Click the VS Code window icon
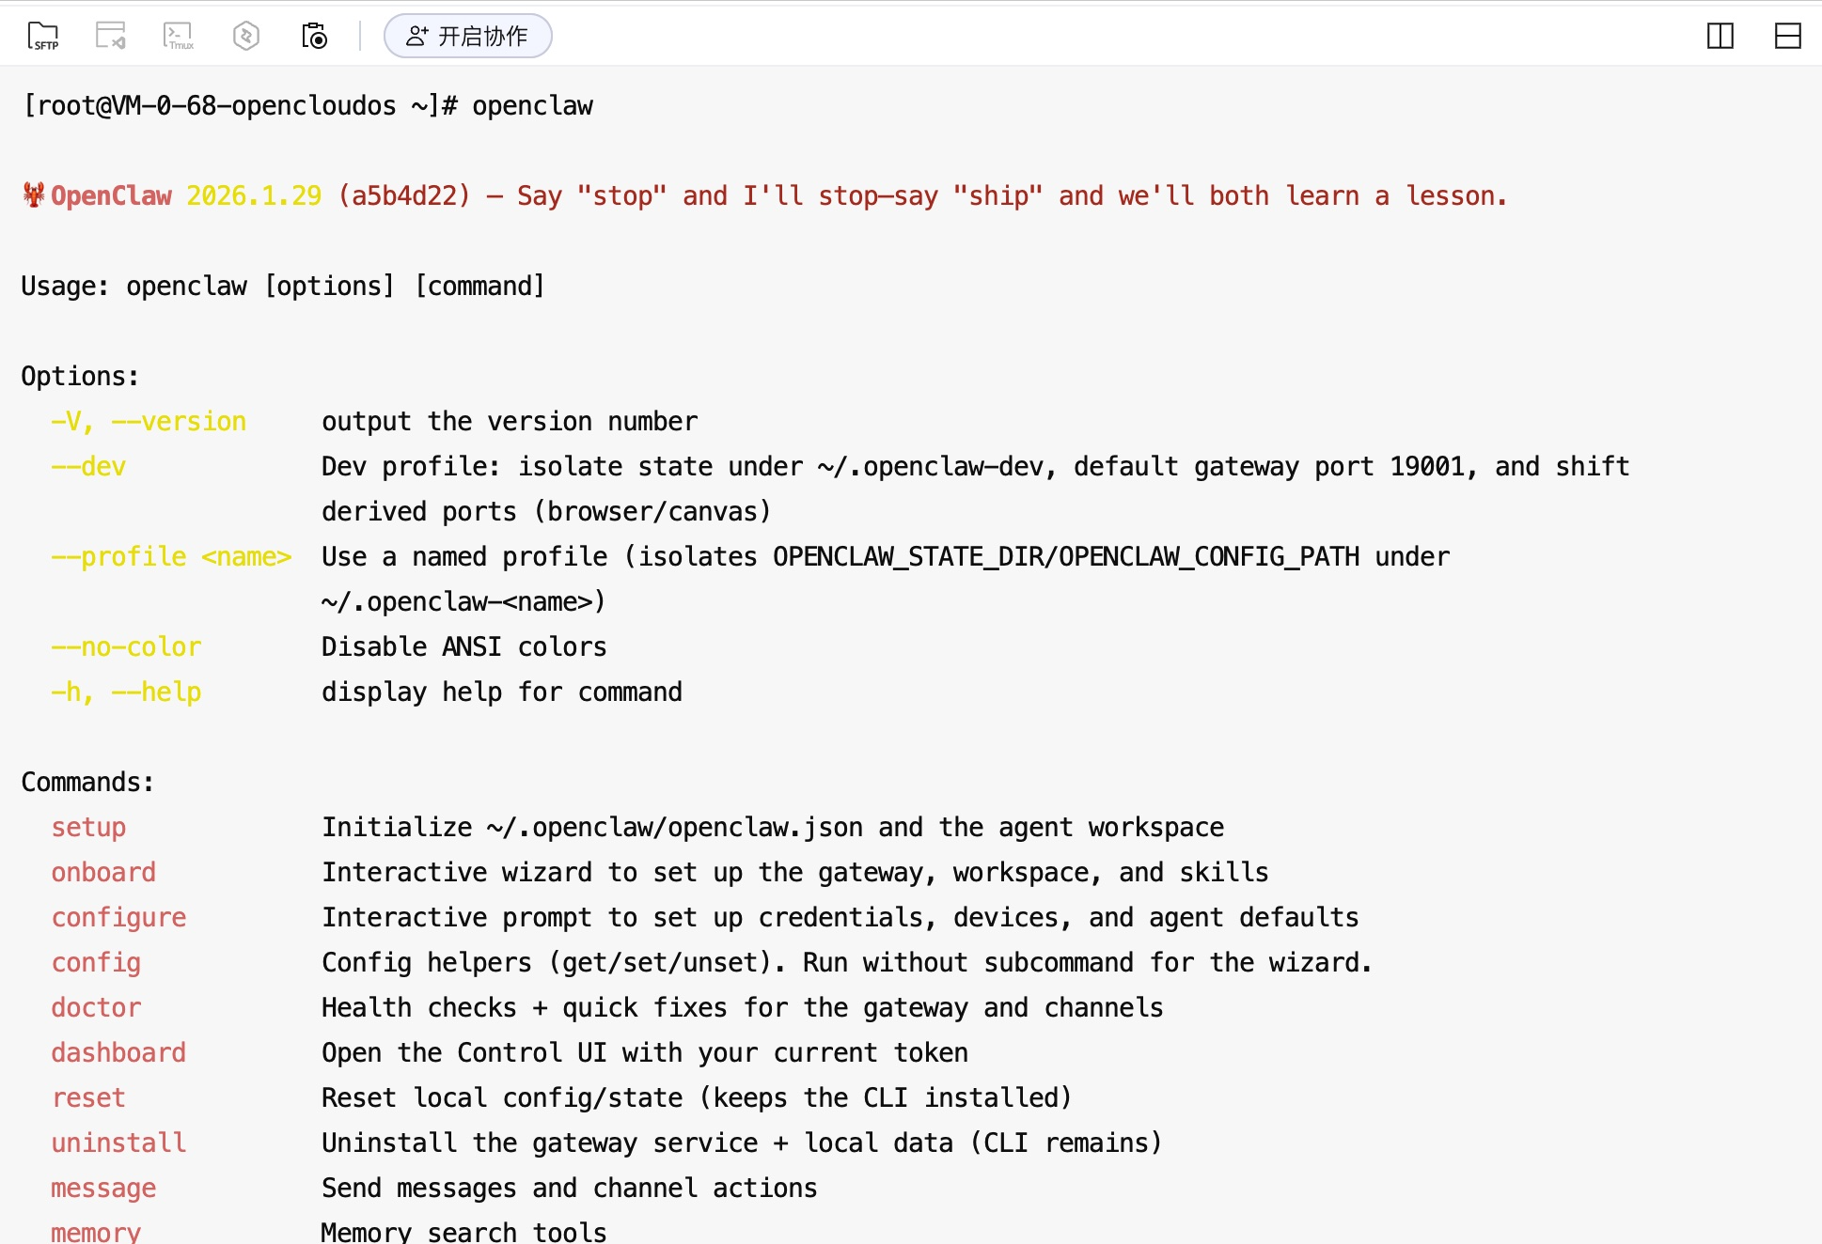The height and width of the screenshot is (1244, 1822). tap(111, 36)
